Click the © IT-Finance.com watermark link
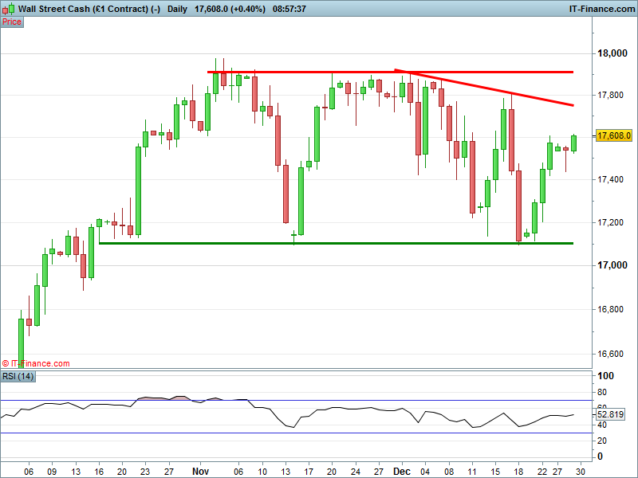The width and height of the screenshot is (638, 478). [x=36, y=363]
